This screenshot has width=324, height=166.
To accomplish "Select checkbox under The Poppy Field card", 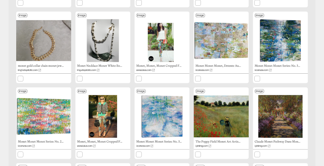I will [198, 154].
